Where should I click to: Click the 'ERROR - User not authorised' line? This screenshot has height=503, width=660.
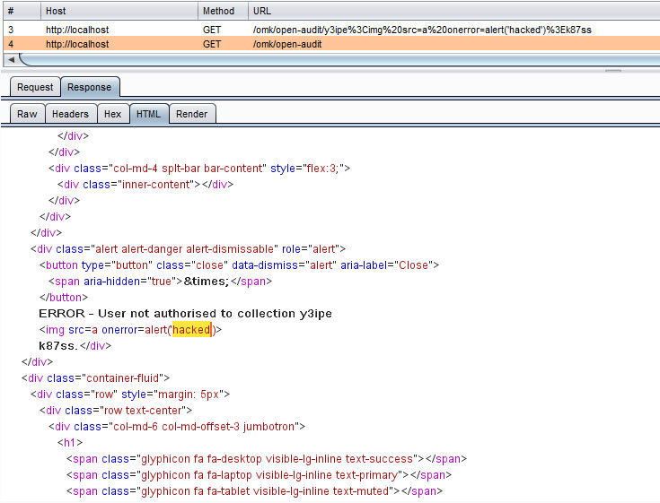pos(185,314)
